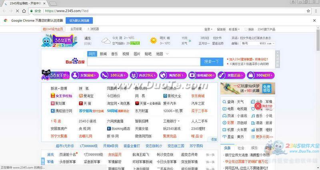
Task: Click the 300减30 bag banner
Action: (x=261, y=75)
